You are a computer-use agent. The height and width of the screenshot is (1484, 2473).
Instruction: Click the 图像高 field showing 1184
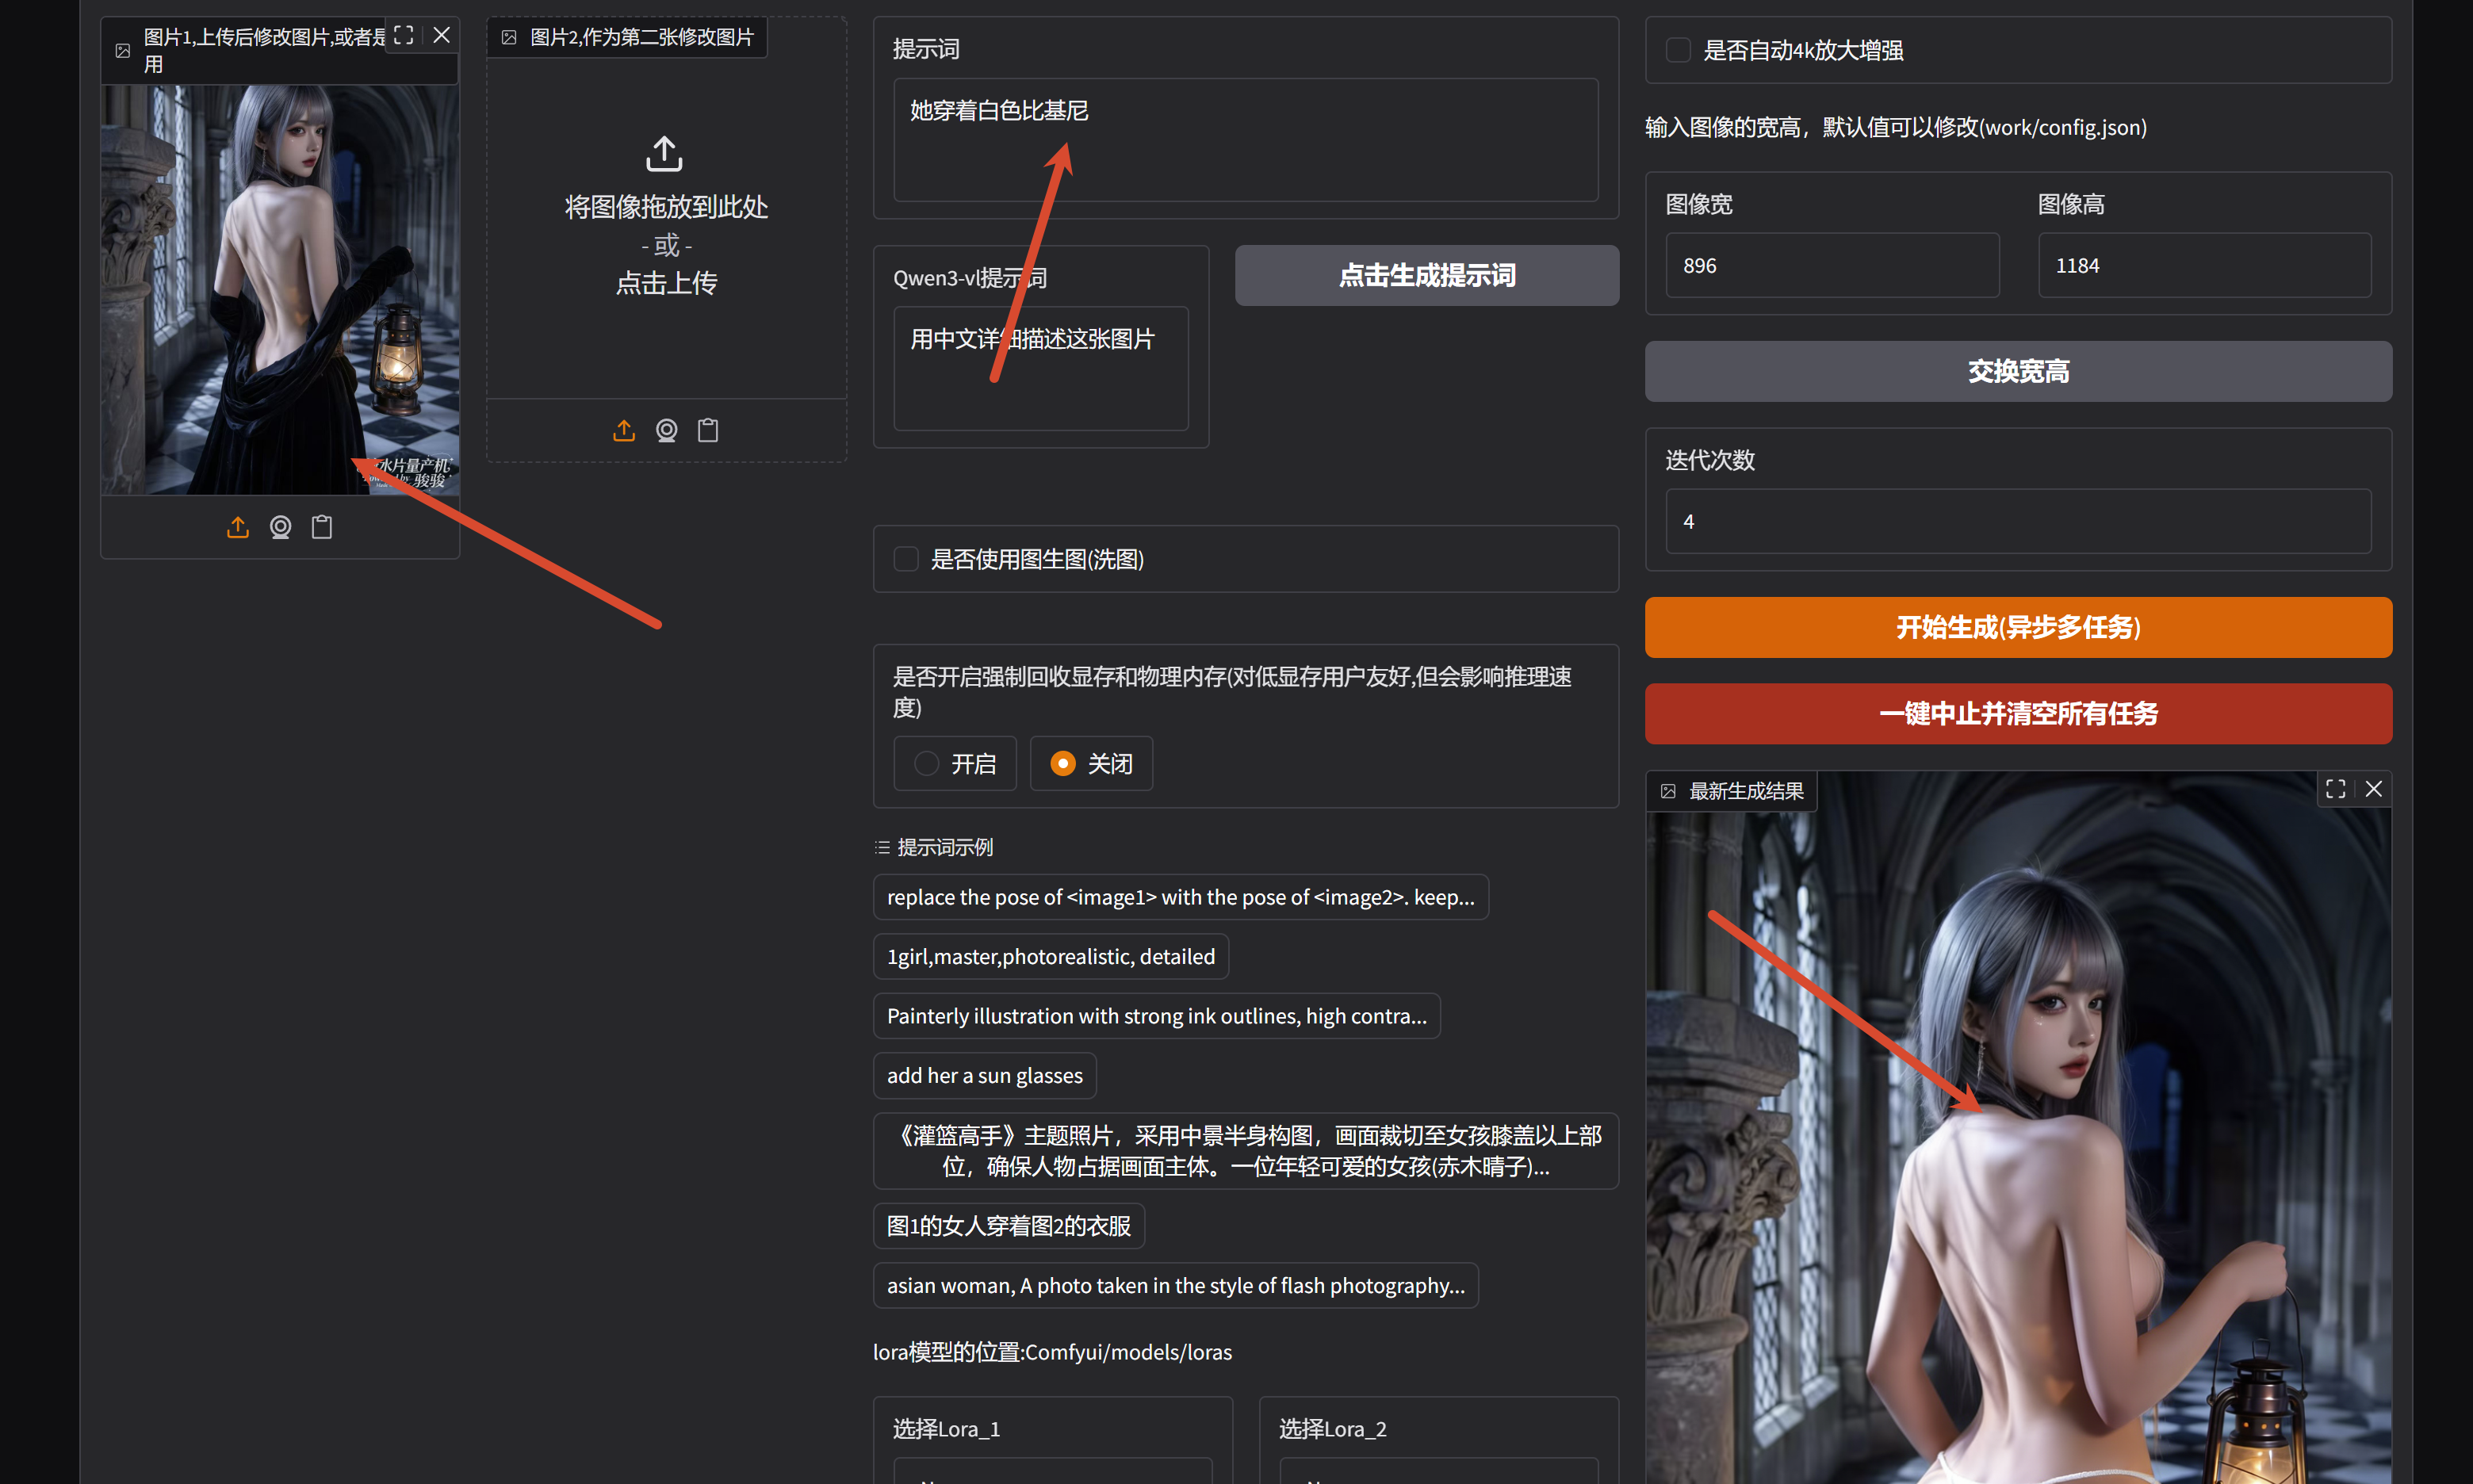pyautogui.click(x=2204, y=266)
